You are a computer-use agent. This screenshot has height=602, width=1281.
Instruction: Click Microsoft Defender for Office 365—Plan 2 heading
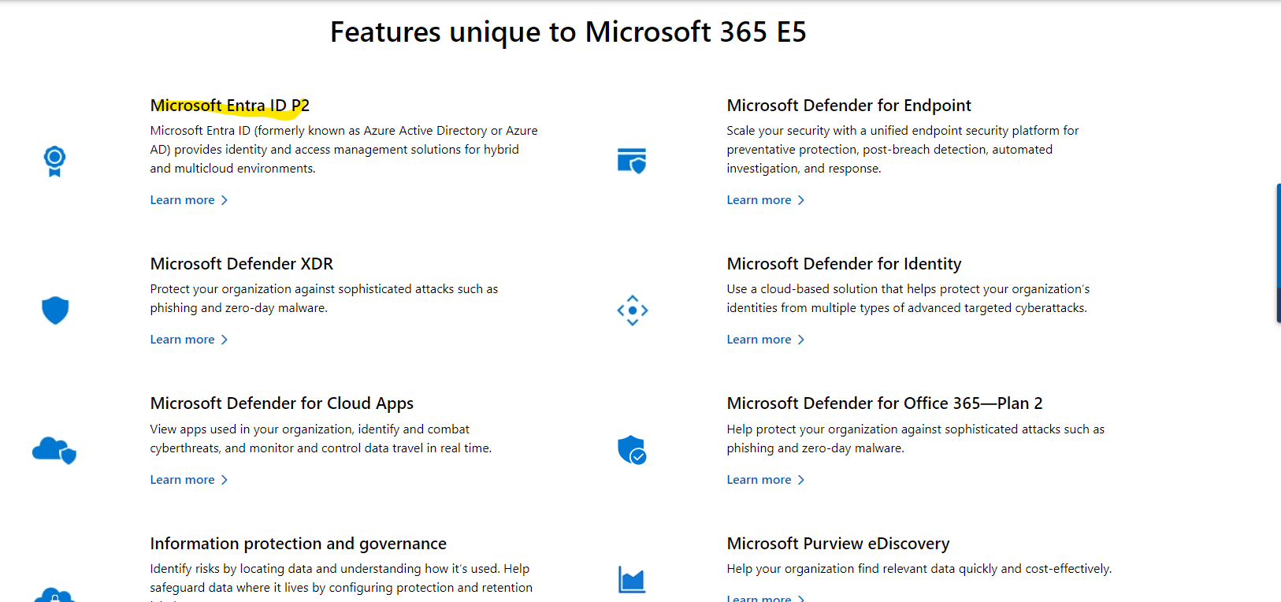[x=885, y=403]
